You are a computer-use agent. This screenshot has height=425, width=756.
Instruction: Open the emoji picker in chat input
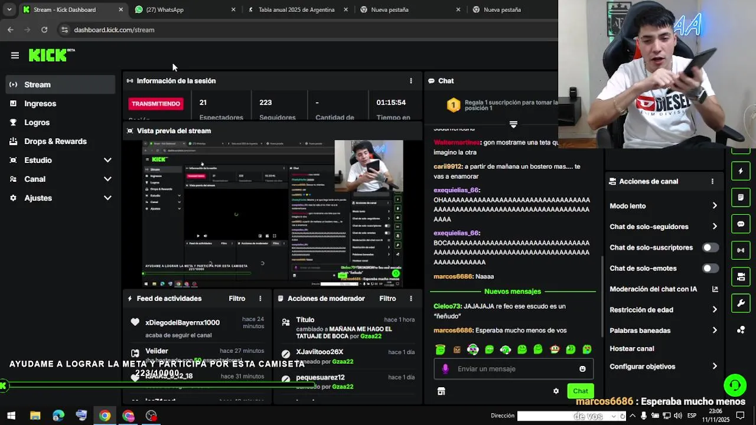tap(582, 369)
